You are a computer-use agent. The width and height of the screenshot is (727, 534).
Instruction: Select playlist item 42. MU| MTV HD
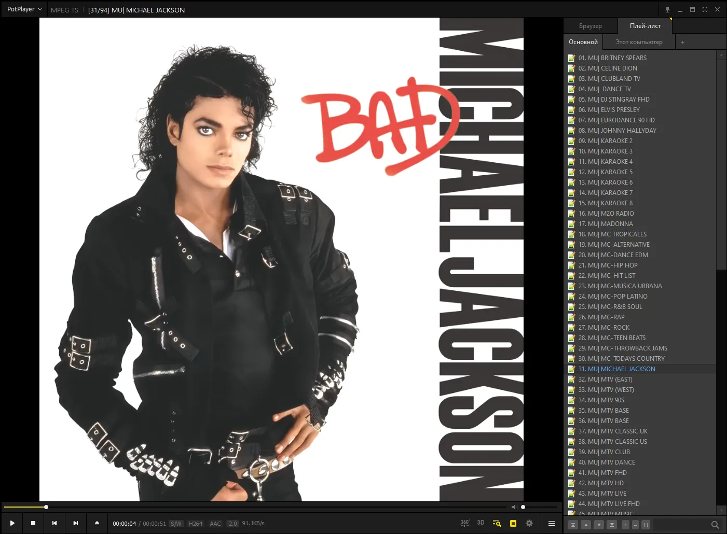(640, 483)
